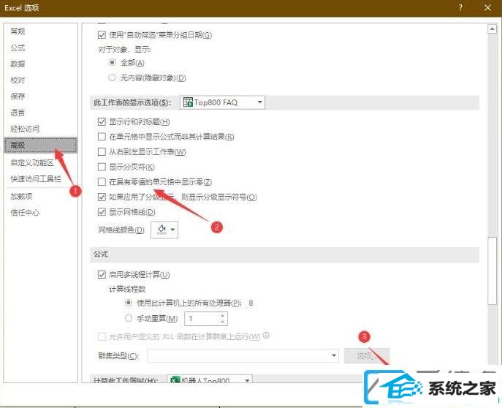Decrease the thread count with spinner down
The image size is (502, 408).
point(223,321)
